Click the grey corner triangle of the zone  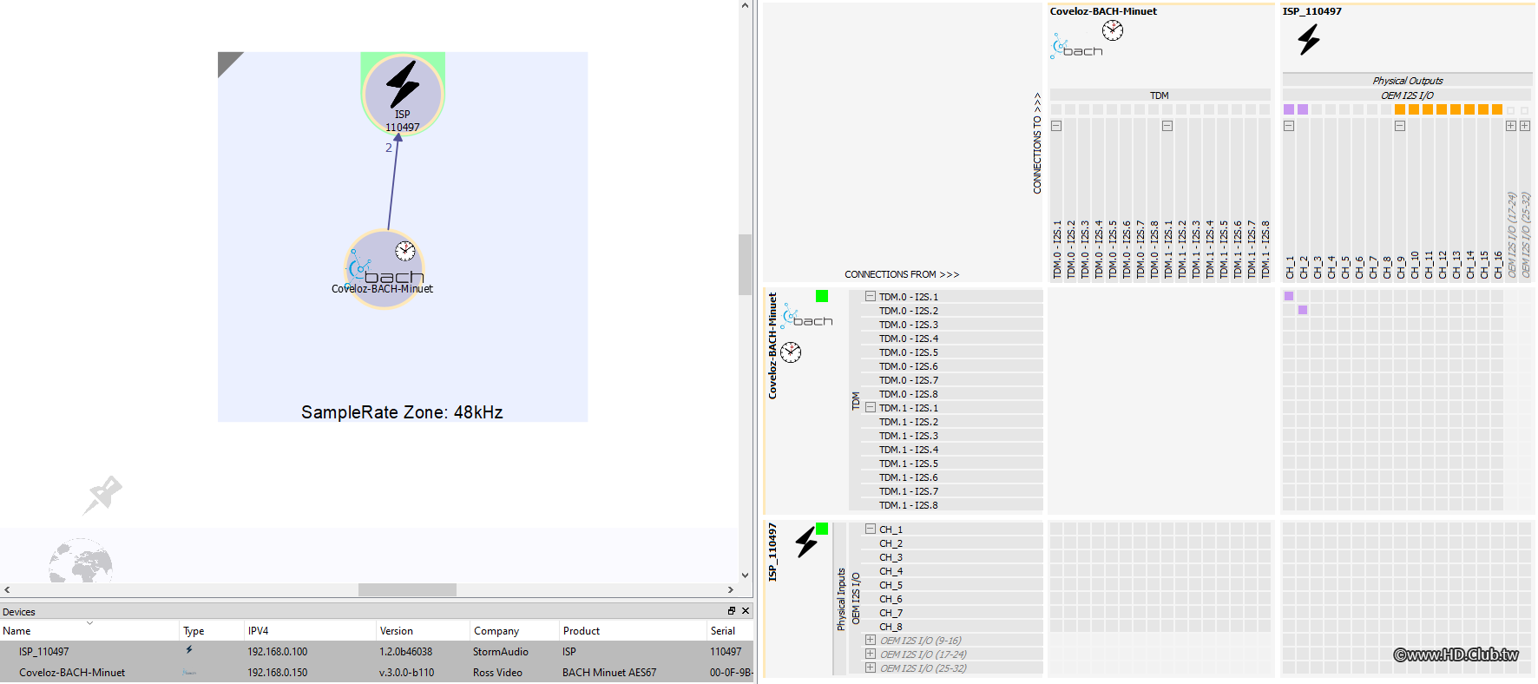click(x=227, y=62)
